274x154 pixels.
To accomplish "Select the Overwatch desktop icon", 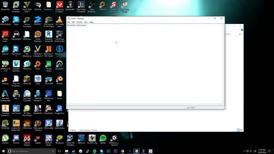I will click(60, 65).
